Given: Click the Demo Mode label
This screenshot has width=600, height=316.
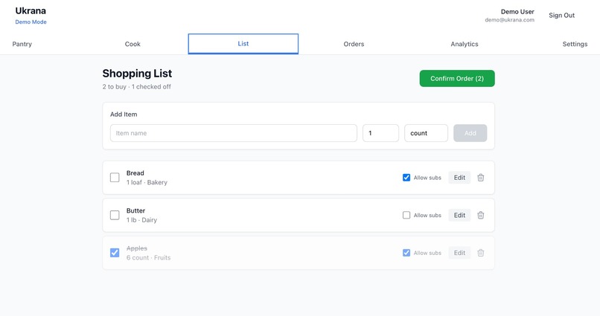Looking at the screenshot, I should [x=31, y=22].
